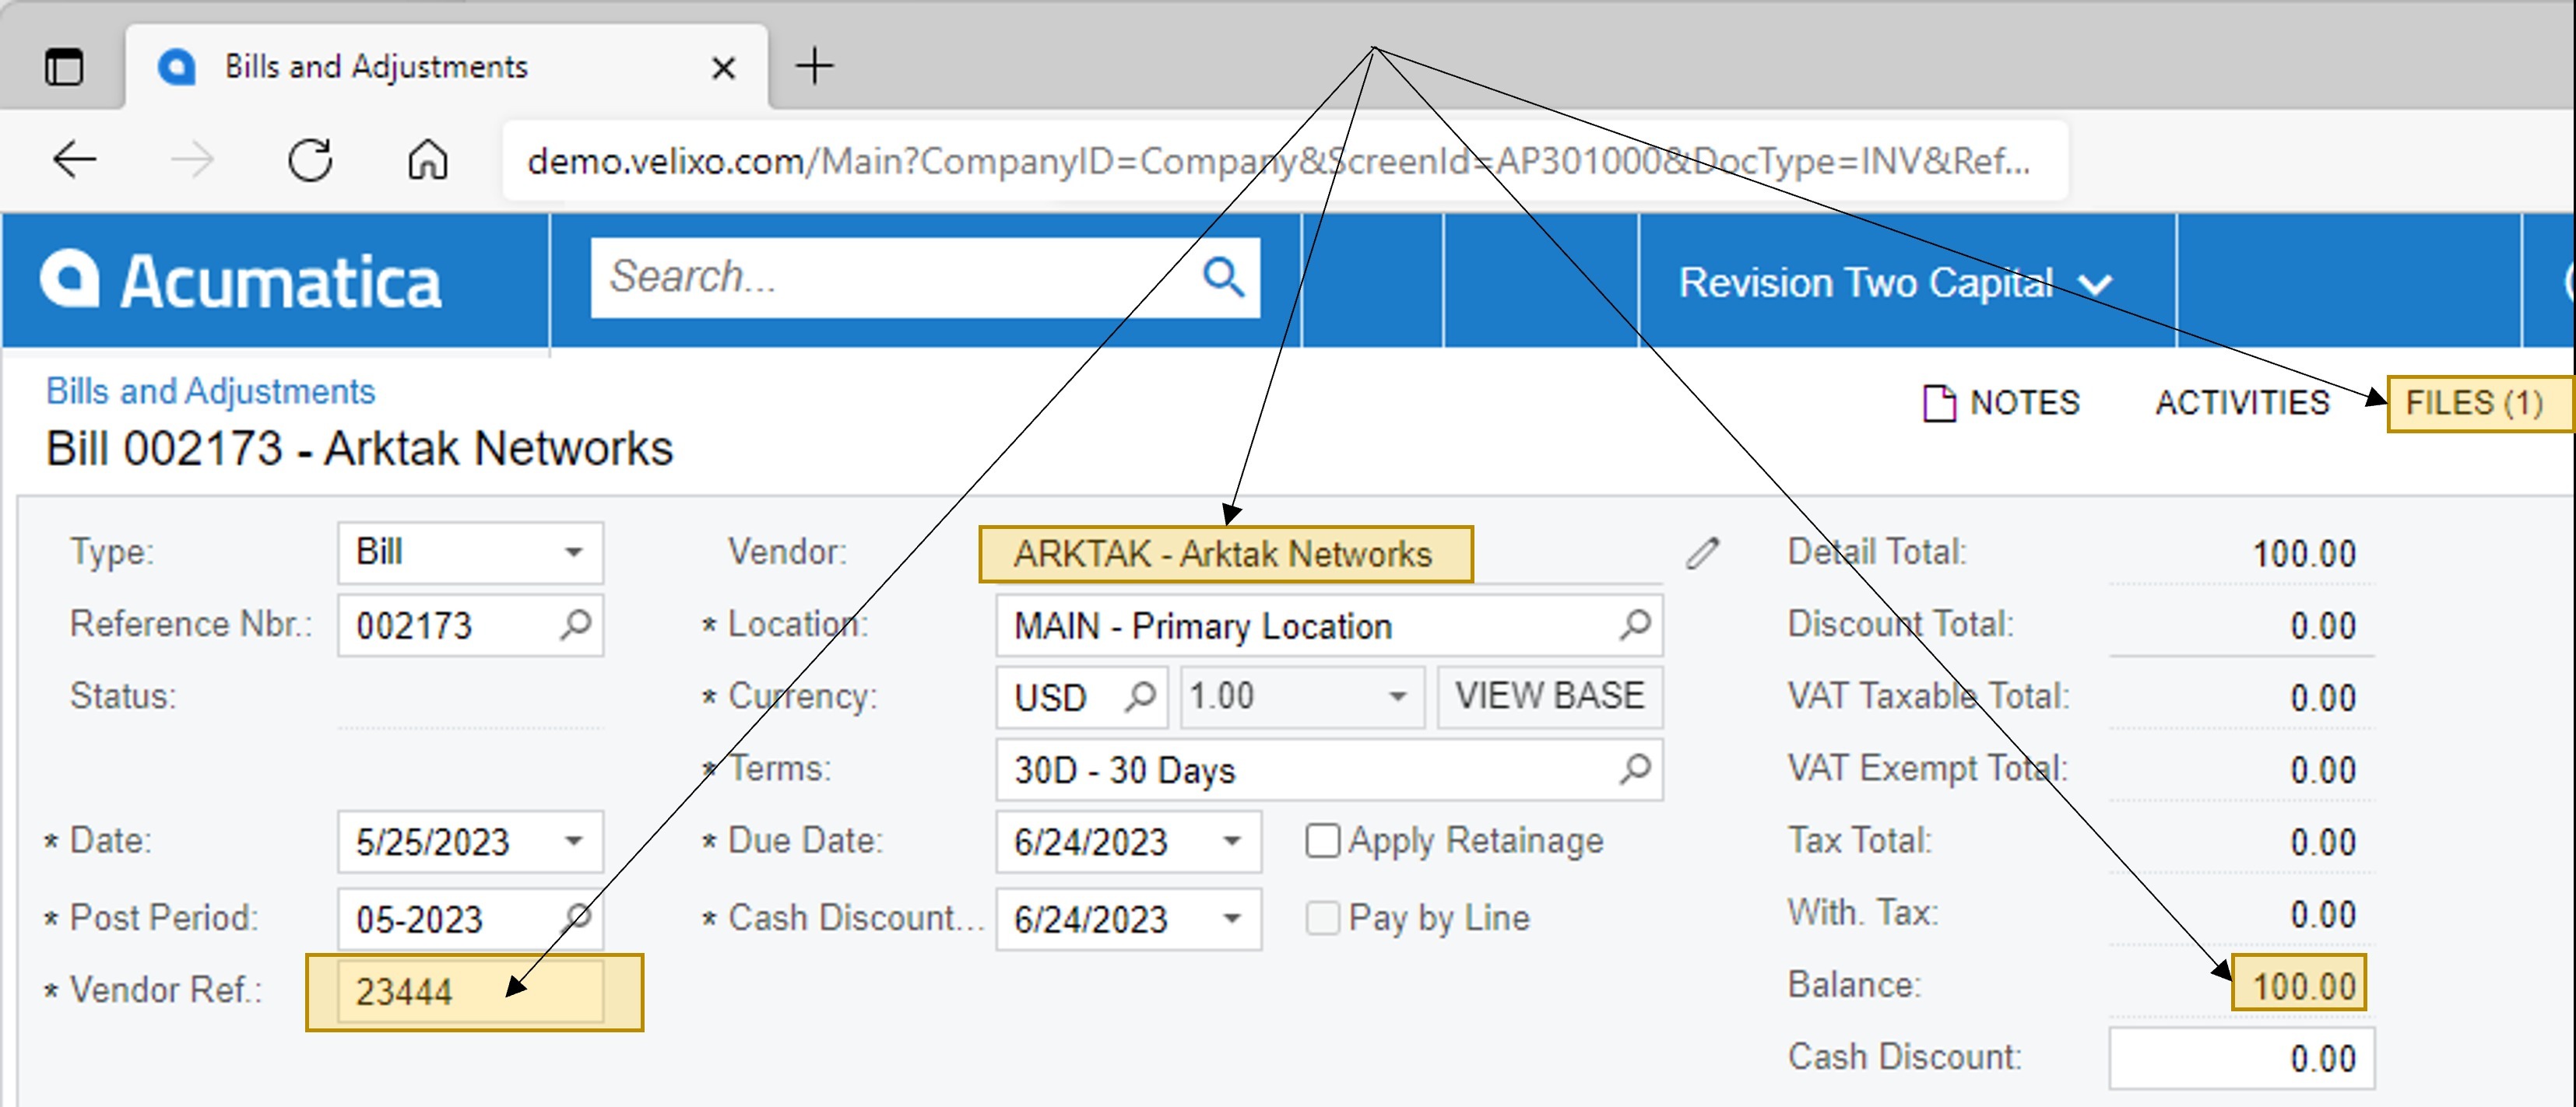Click the Detail Total value 100.00
This screenshot has width=2576, height=1107.
2304,555
